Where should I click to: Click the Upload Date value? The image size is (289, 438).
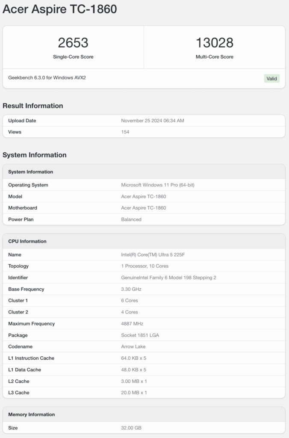coord(153,121)
